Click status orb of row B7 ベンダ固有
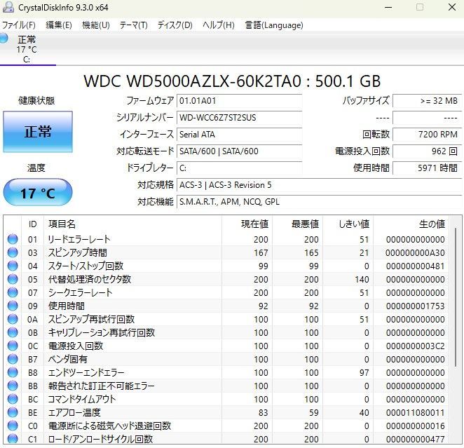 [13, 359]
